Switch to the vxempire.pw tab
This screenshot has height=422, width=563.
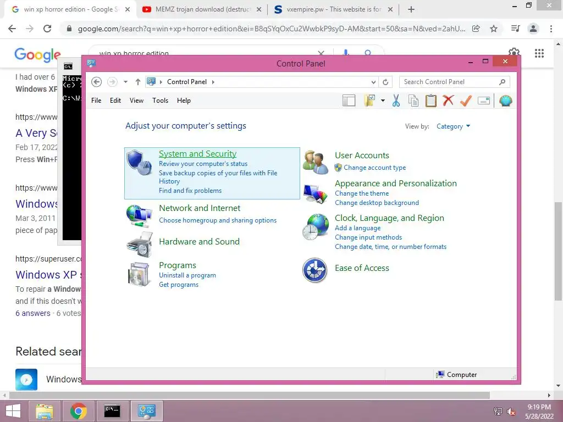click(x=333, y=9)
